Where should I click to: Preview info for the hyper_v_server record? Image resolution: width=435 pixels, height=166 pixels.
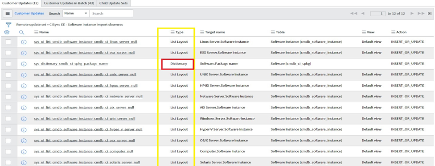click(x=24, y=130)
